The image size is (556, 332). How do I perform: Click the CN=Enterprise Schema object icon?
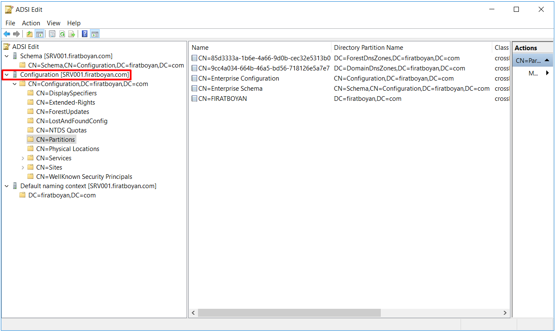[194, 89]
